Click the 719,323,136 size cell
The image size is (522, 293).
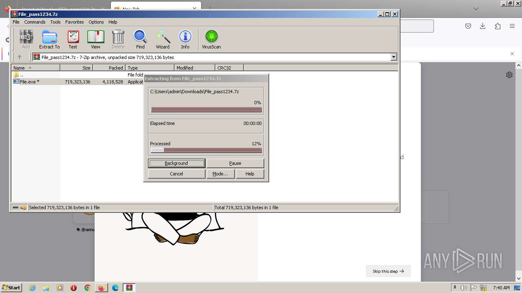pos(77,82)
